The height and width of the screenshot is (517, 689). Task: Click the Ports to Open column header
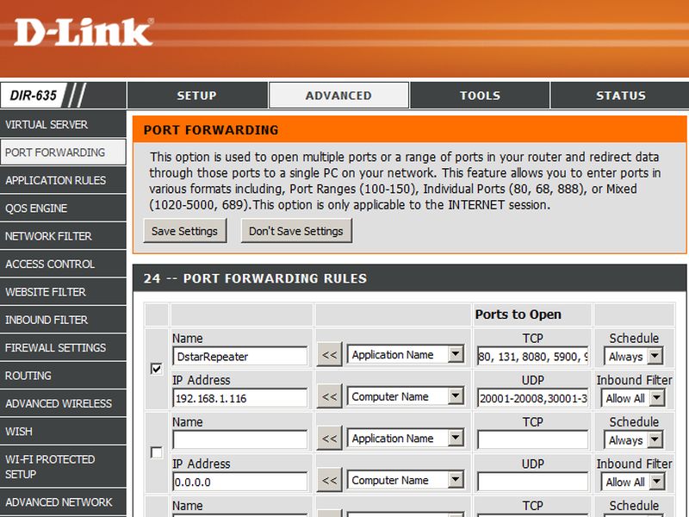(x=518, y=315)
